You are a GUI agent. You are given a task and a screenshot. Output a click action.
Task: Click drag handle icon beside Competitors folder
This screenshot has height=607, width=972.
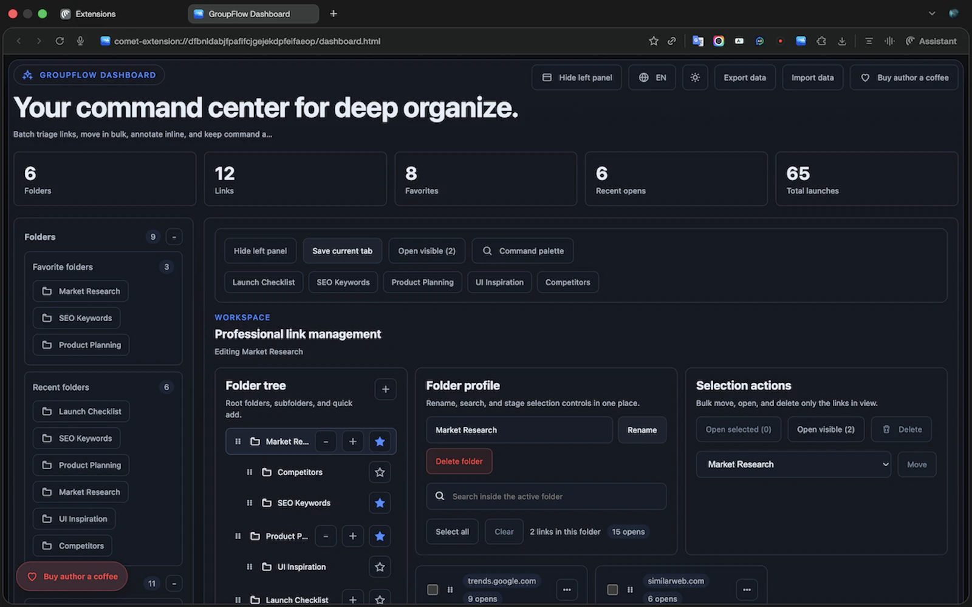(x=249, y=472)
